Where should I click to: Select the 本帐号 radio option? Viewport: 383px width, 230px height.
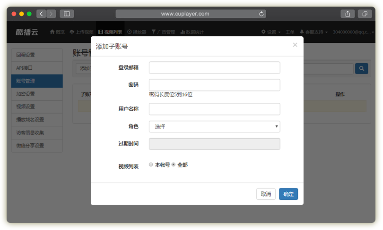pos(151,164)
